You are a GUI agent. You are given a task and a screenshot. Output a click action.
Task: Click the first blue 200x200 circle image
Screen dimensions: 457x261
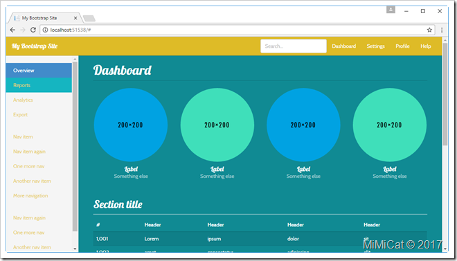click(x=131, y=125)
